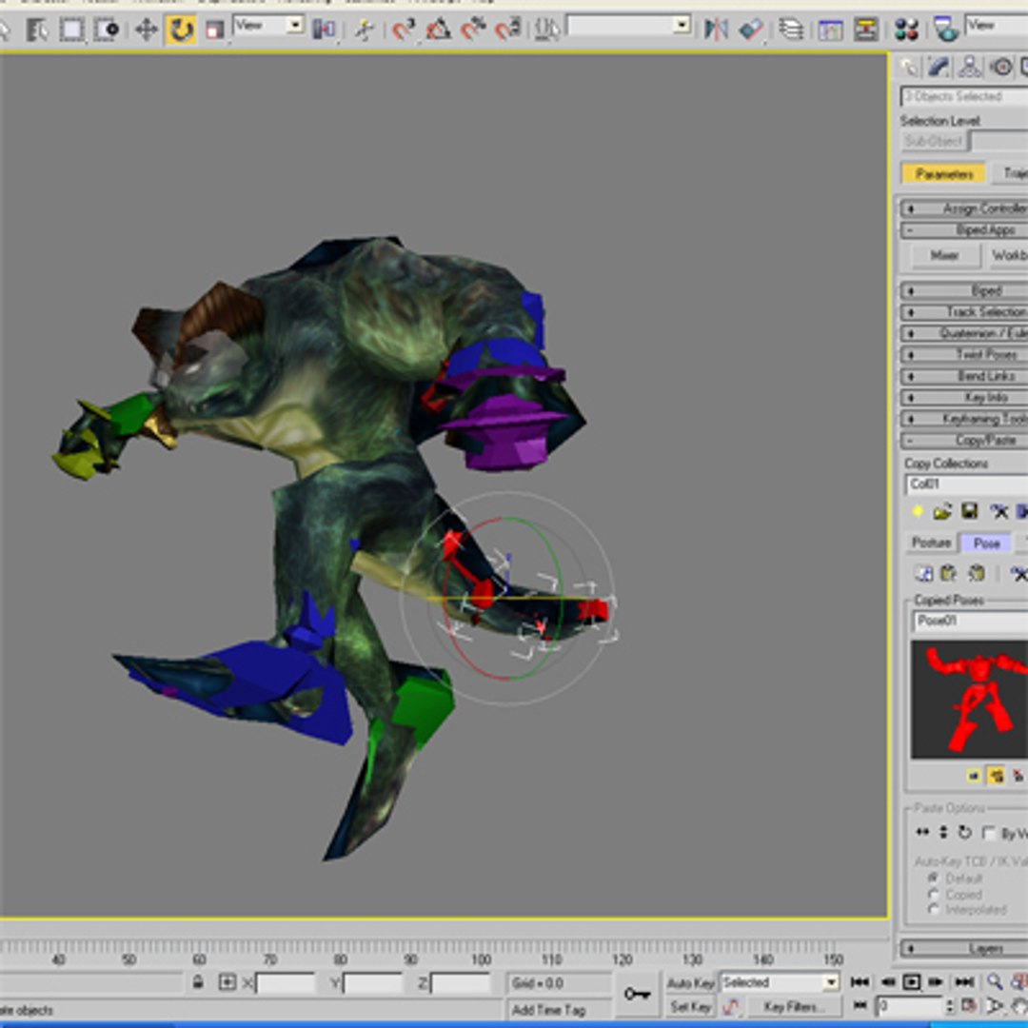
Task: Click the Mixer button
Action: point(943,256)
